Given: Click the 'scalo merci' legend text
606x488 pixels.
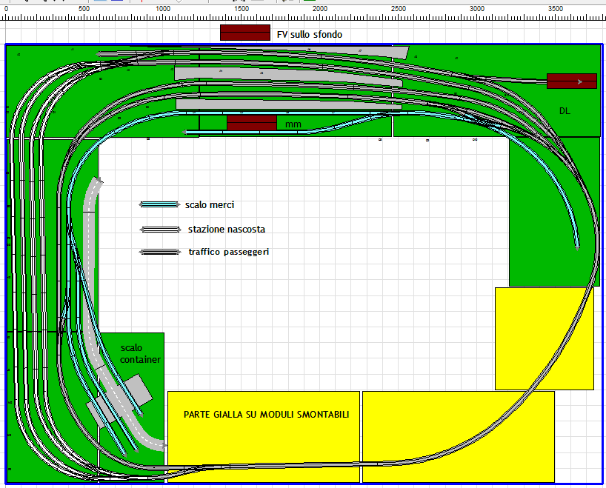Looking at the screenshot, I should [210, 205].
